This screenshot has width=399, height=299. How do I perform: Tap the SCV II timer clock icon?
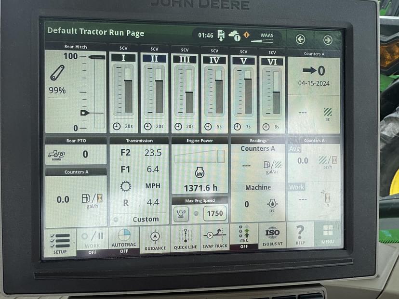[x=148, y=126]
